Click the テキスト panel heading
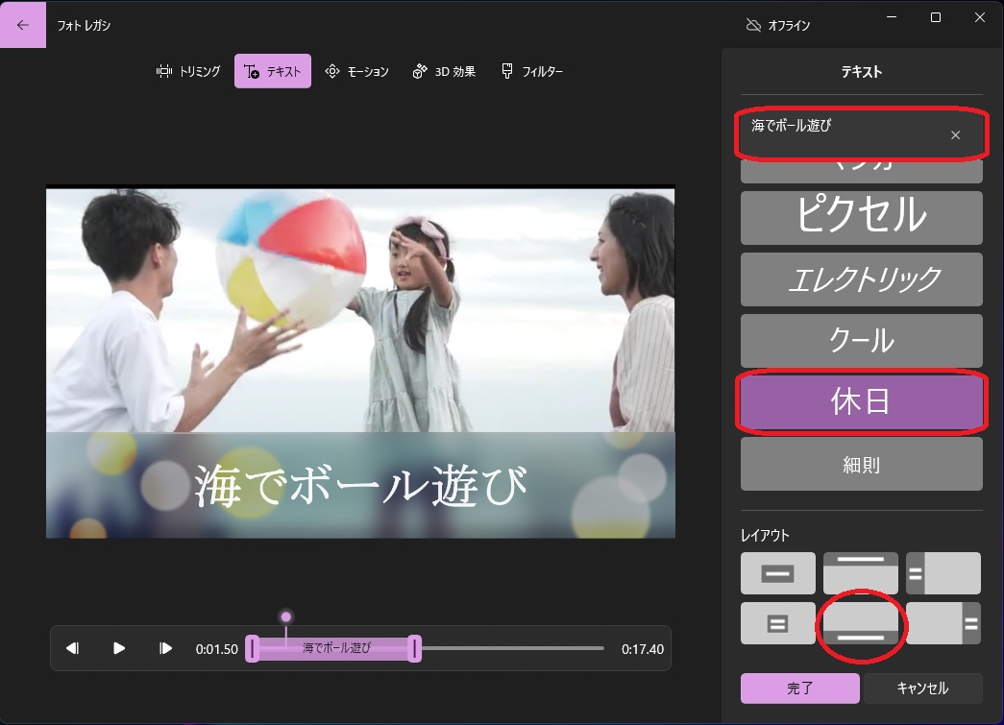This screenshot has height=725, width=1004. coord(861,72)
